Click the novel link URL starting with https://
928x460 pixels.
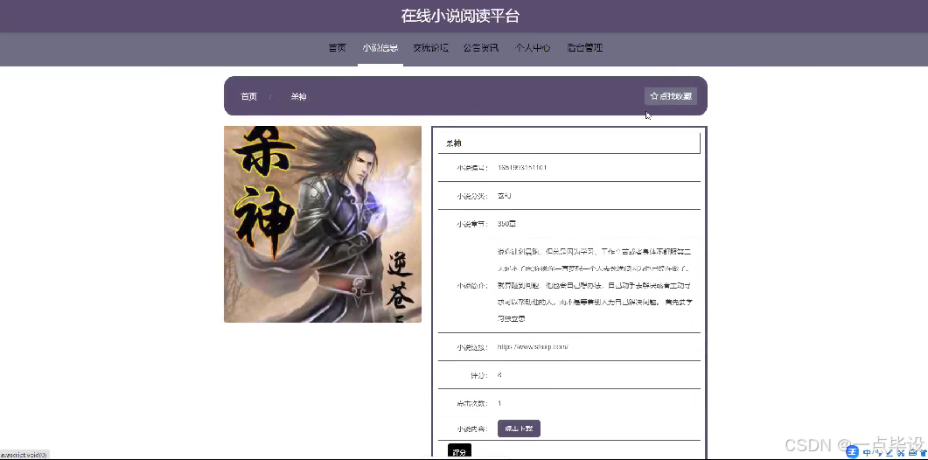[533, 347]
